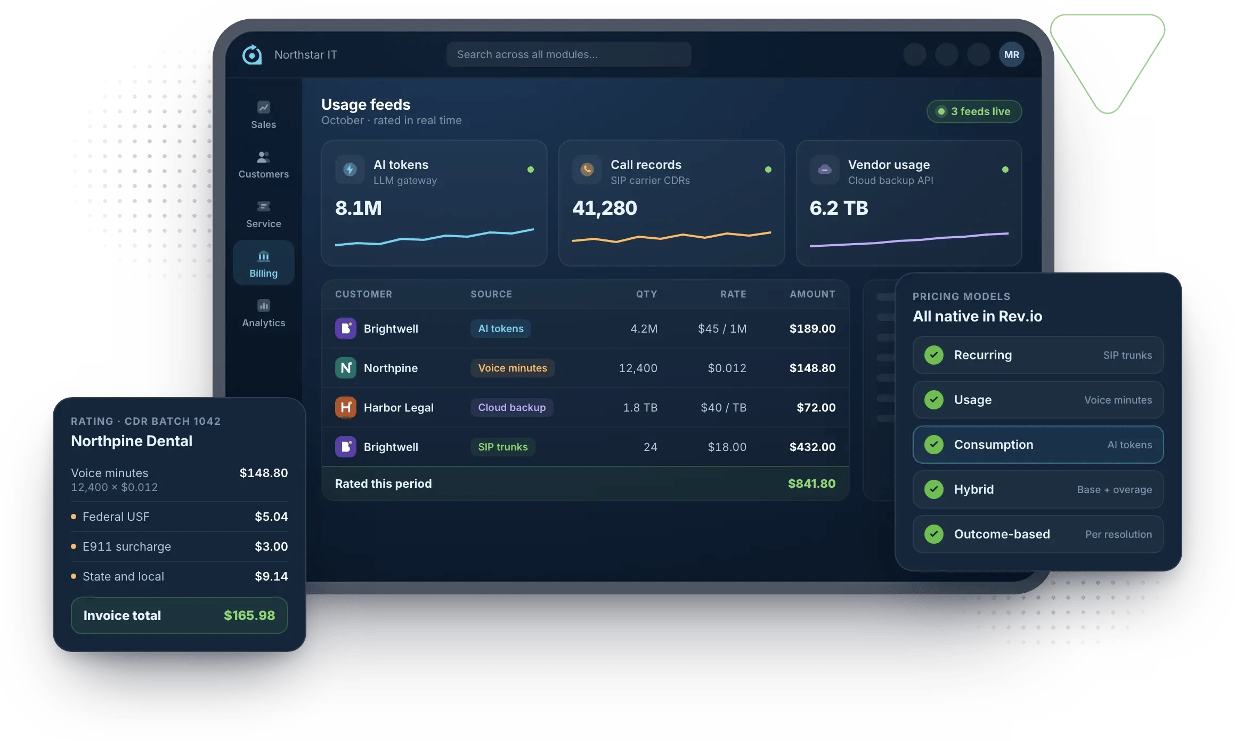Image resolution: width=1235 pixels, height=741 pixels.
Task: Sort by the SOURCE column header
Action: tap(491, 294)
